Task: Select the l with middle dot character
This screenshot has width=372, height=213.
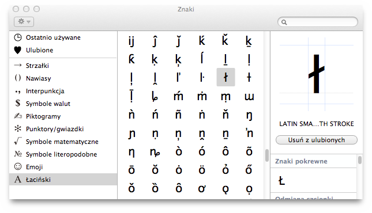Action: click(202, 77)
